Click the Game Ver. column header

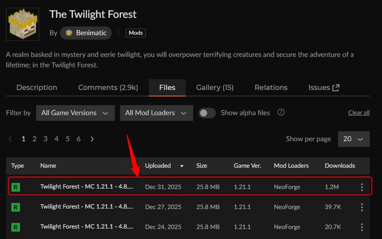click(x=247, y=166)
